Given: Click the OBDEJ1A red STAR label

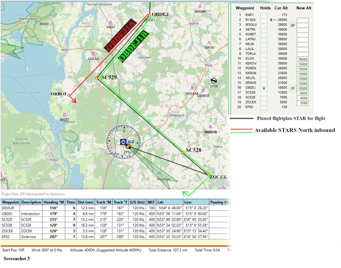Looking at the screenshot, I should (x=120, y=36).
